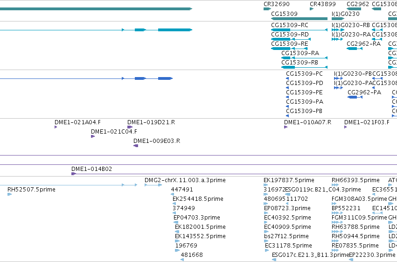Open EST RH52507.5prime
The height and width of the screenshot is (262, 397).
[31, 190]
